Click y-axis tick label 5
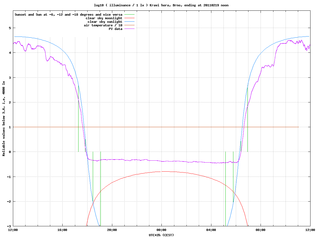Viewport: 316px width, 237px height. 10,28
